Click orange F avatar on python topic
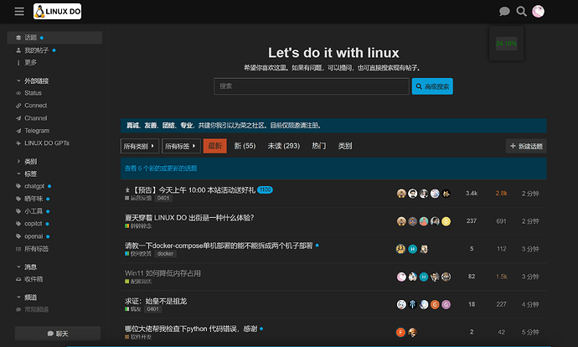 coord(400,332)
